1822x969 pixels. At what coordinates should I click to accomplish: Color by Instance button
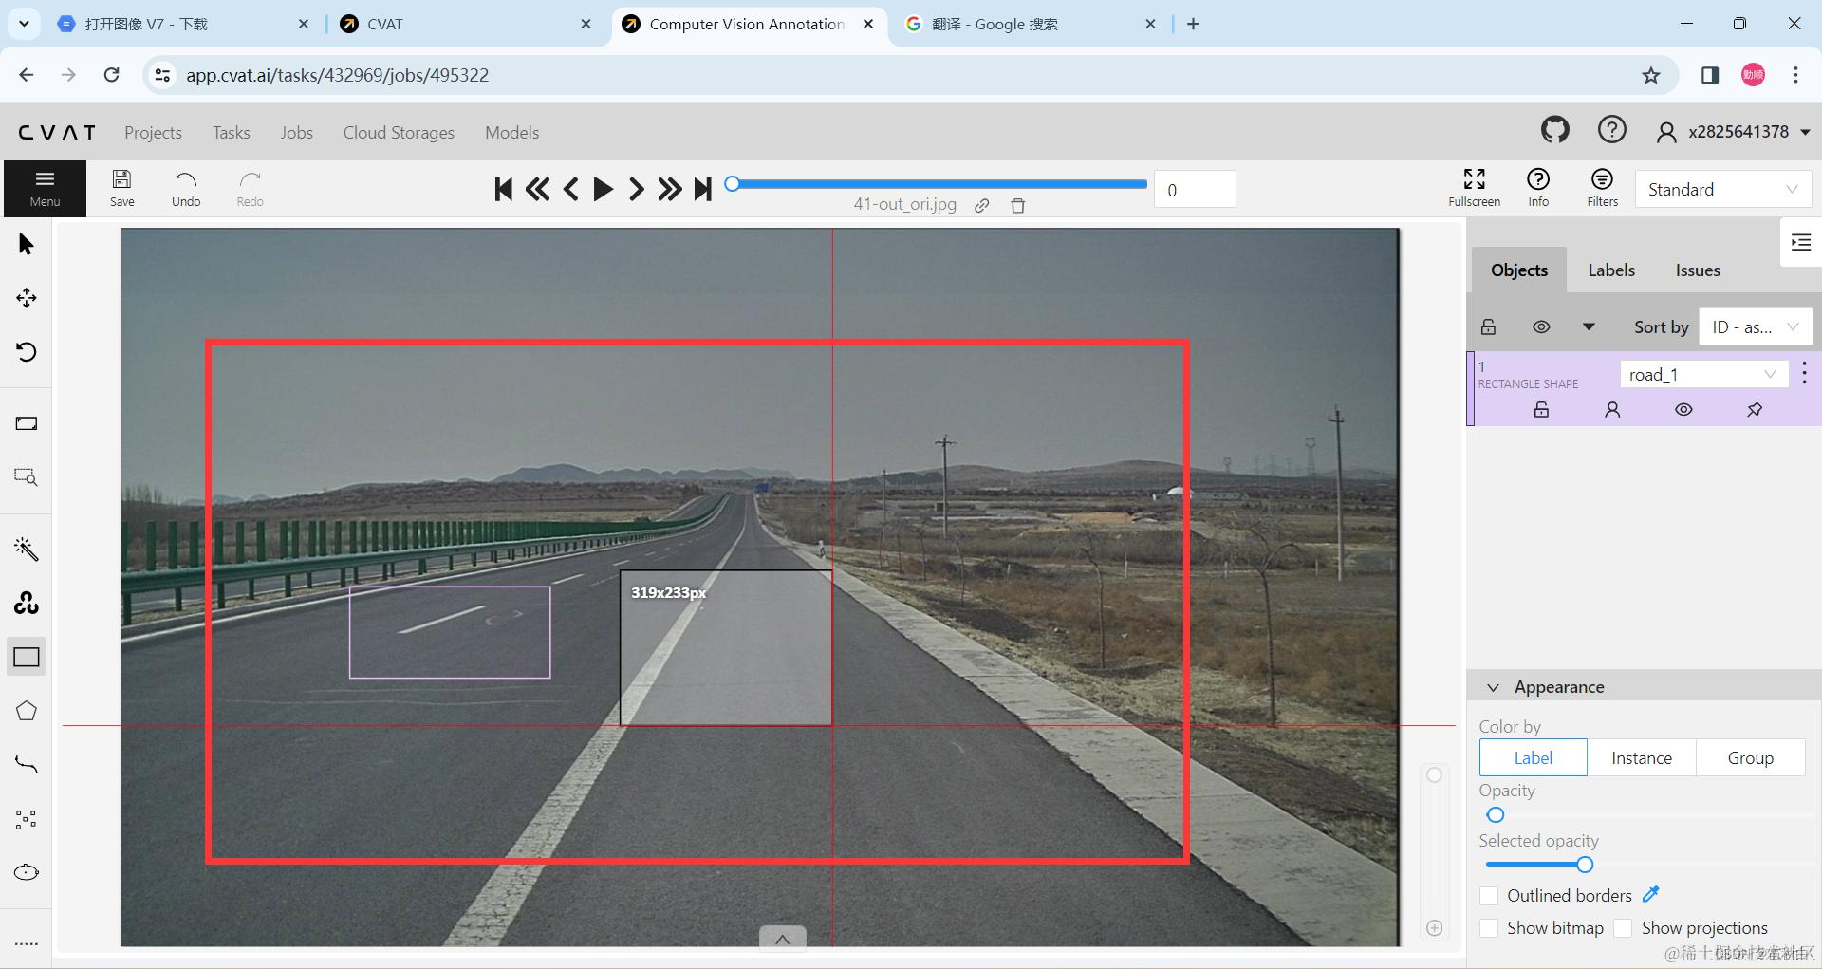(1642, 757)
